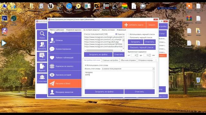
Task: Open green uTorrent-style desktop icon
Action: [14, 19]
